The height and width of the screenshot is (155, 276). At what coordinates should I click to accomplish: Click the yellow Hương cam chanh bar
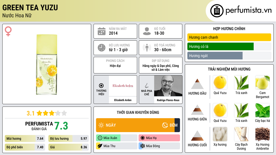point(229,37)
